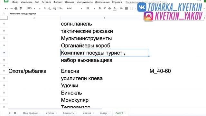206x116 pixels.
Task: Open the ключи tab dropdown arrow
Action: tap(56, 113)
